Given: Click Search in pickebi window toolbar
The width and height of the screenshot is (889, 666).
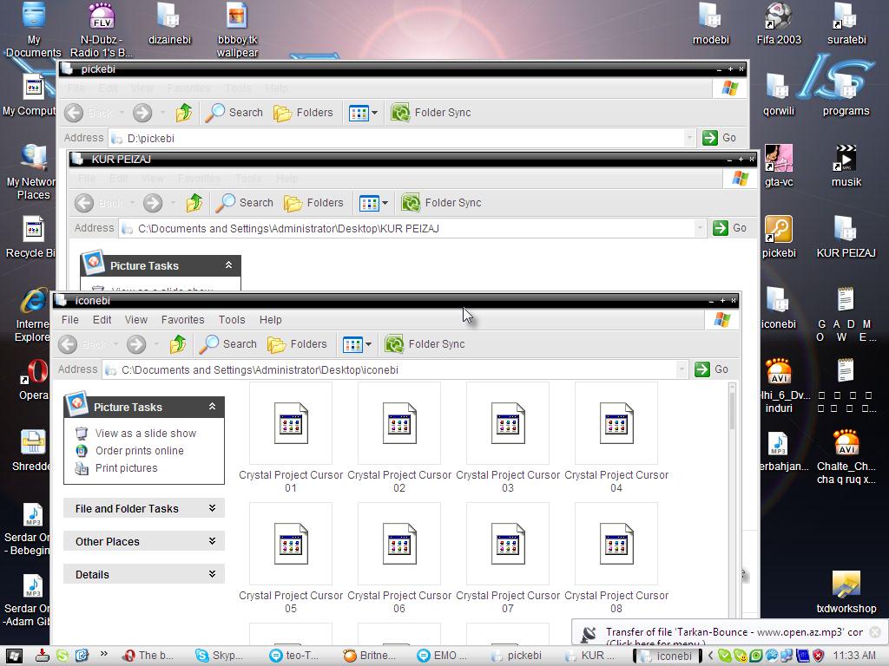Looking at the screenshot, I should tap(234, 113).
